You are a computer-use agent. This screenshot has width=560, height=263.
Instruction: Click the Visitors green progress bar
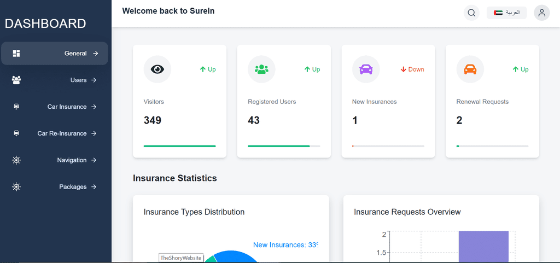tap(179, 146)
